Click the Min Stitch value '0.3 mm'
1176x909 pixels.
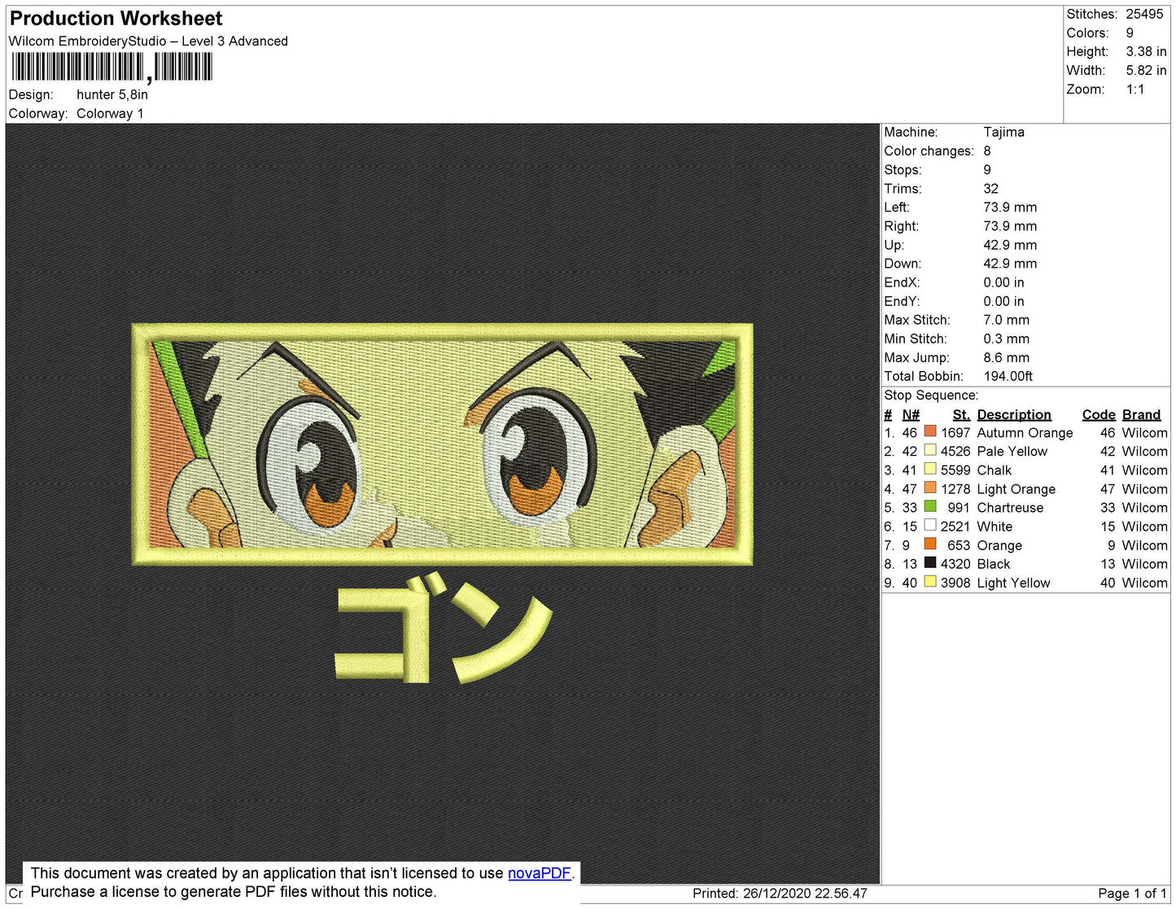tap(1006, 339)
